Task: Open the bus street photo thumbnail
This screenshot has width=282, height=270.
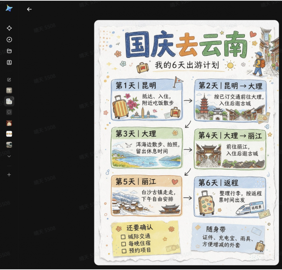Action: coord(9,145)
